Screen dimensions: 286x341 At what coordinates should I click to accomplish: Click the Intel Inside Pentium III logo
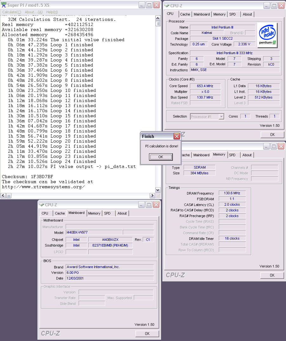[267, 35]
